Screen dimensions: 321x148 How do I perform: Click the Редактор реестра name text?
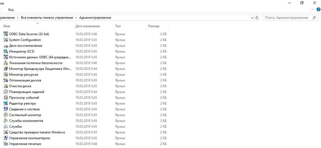tap(22, 103)
